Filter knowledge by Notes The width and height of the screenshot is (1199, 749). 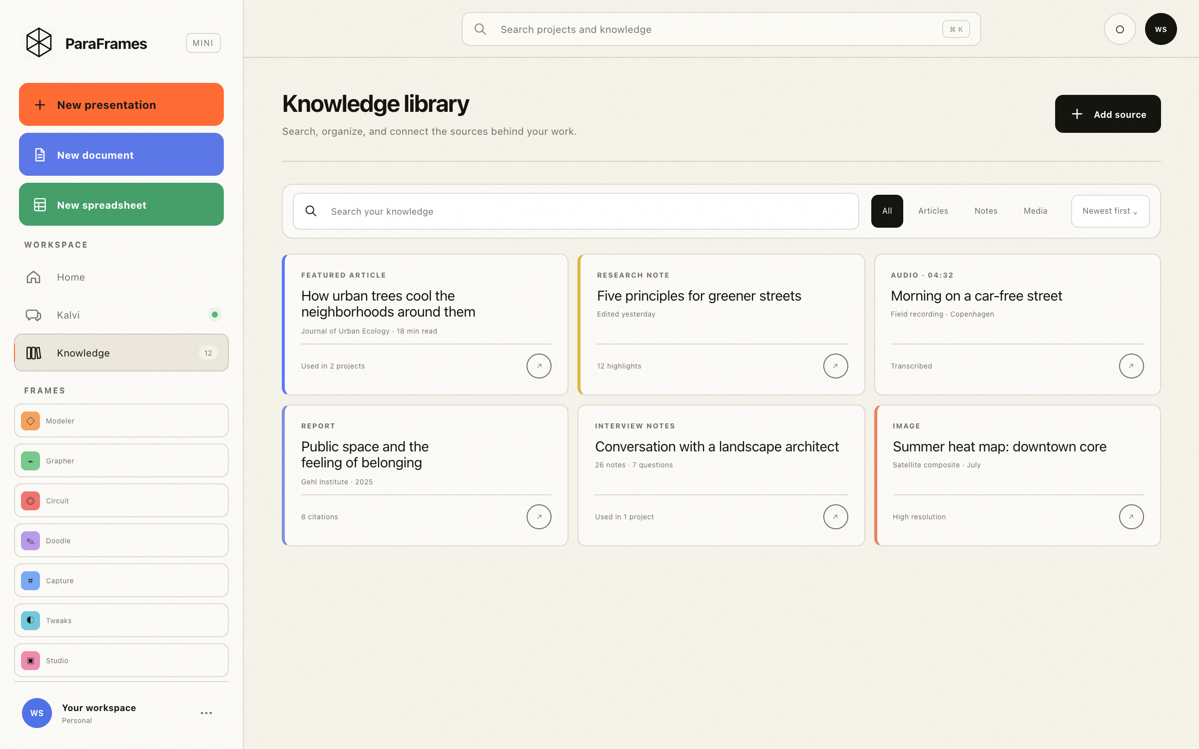(986, 211)
